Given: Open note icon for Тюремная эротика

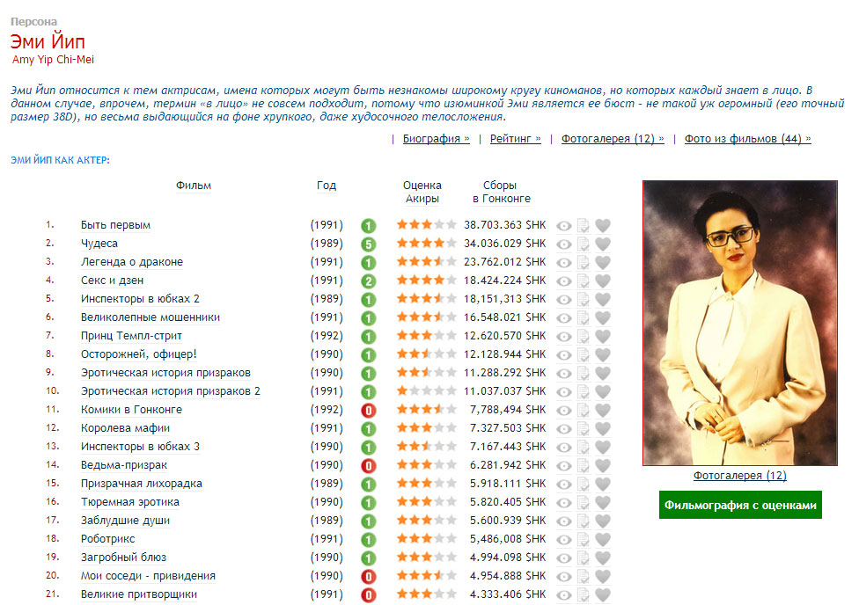Looking at the screenshot, I should 584,502.
